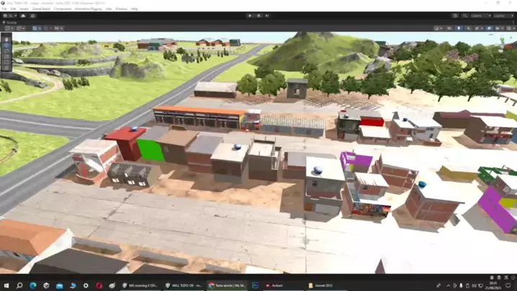
Task: Click the Pause button in the toolbar
Action: pyautogui.click(x=258, y=15)
